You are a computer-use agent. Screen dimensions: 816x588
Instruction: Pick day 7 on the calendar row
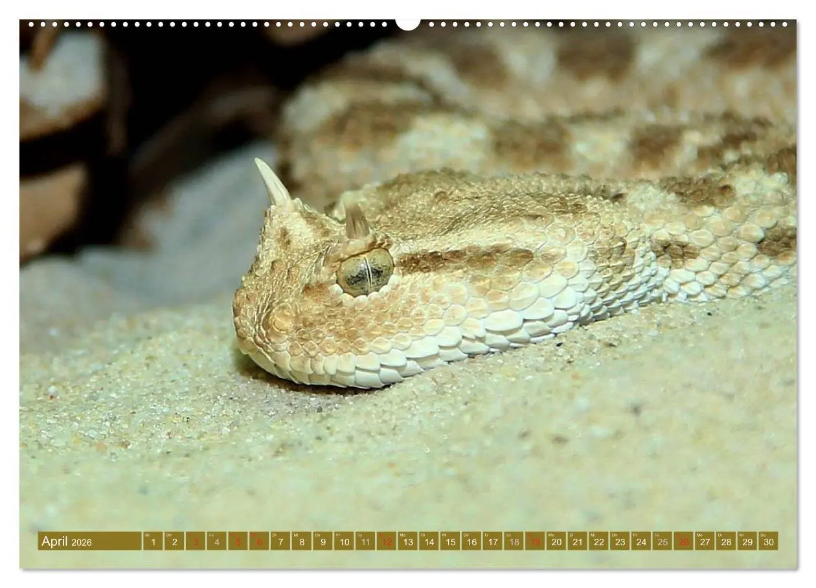tap(280, 541)
